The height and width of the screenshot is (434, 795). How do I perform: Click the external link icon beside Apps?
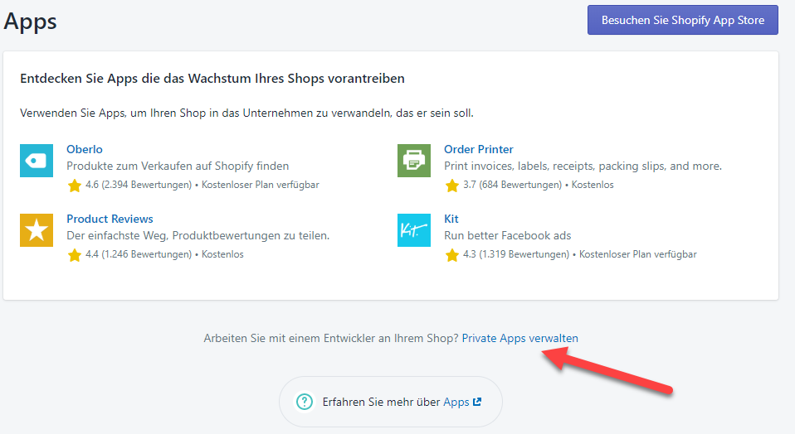pyautogui.click(x=477, y=402)
